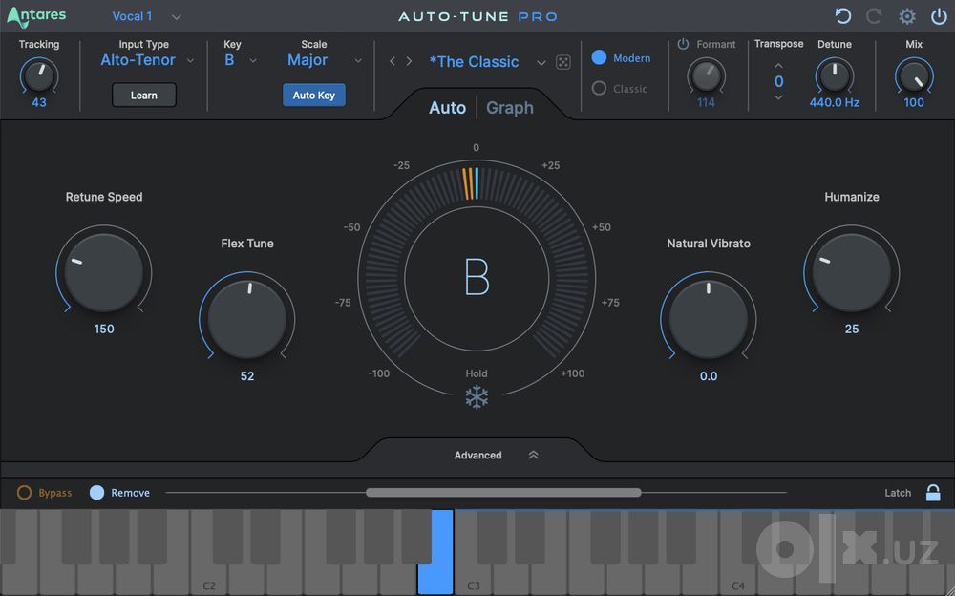Click the Tracking knob
Screen dimensions: 955x596
[39, 75]
